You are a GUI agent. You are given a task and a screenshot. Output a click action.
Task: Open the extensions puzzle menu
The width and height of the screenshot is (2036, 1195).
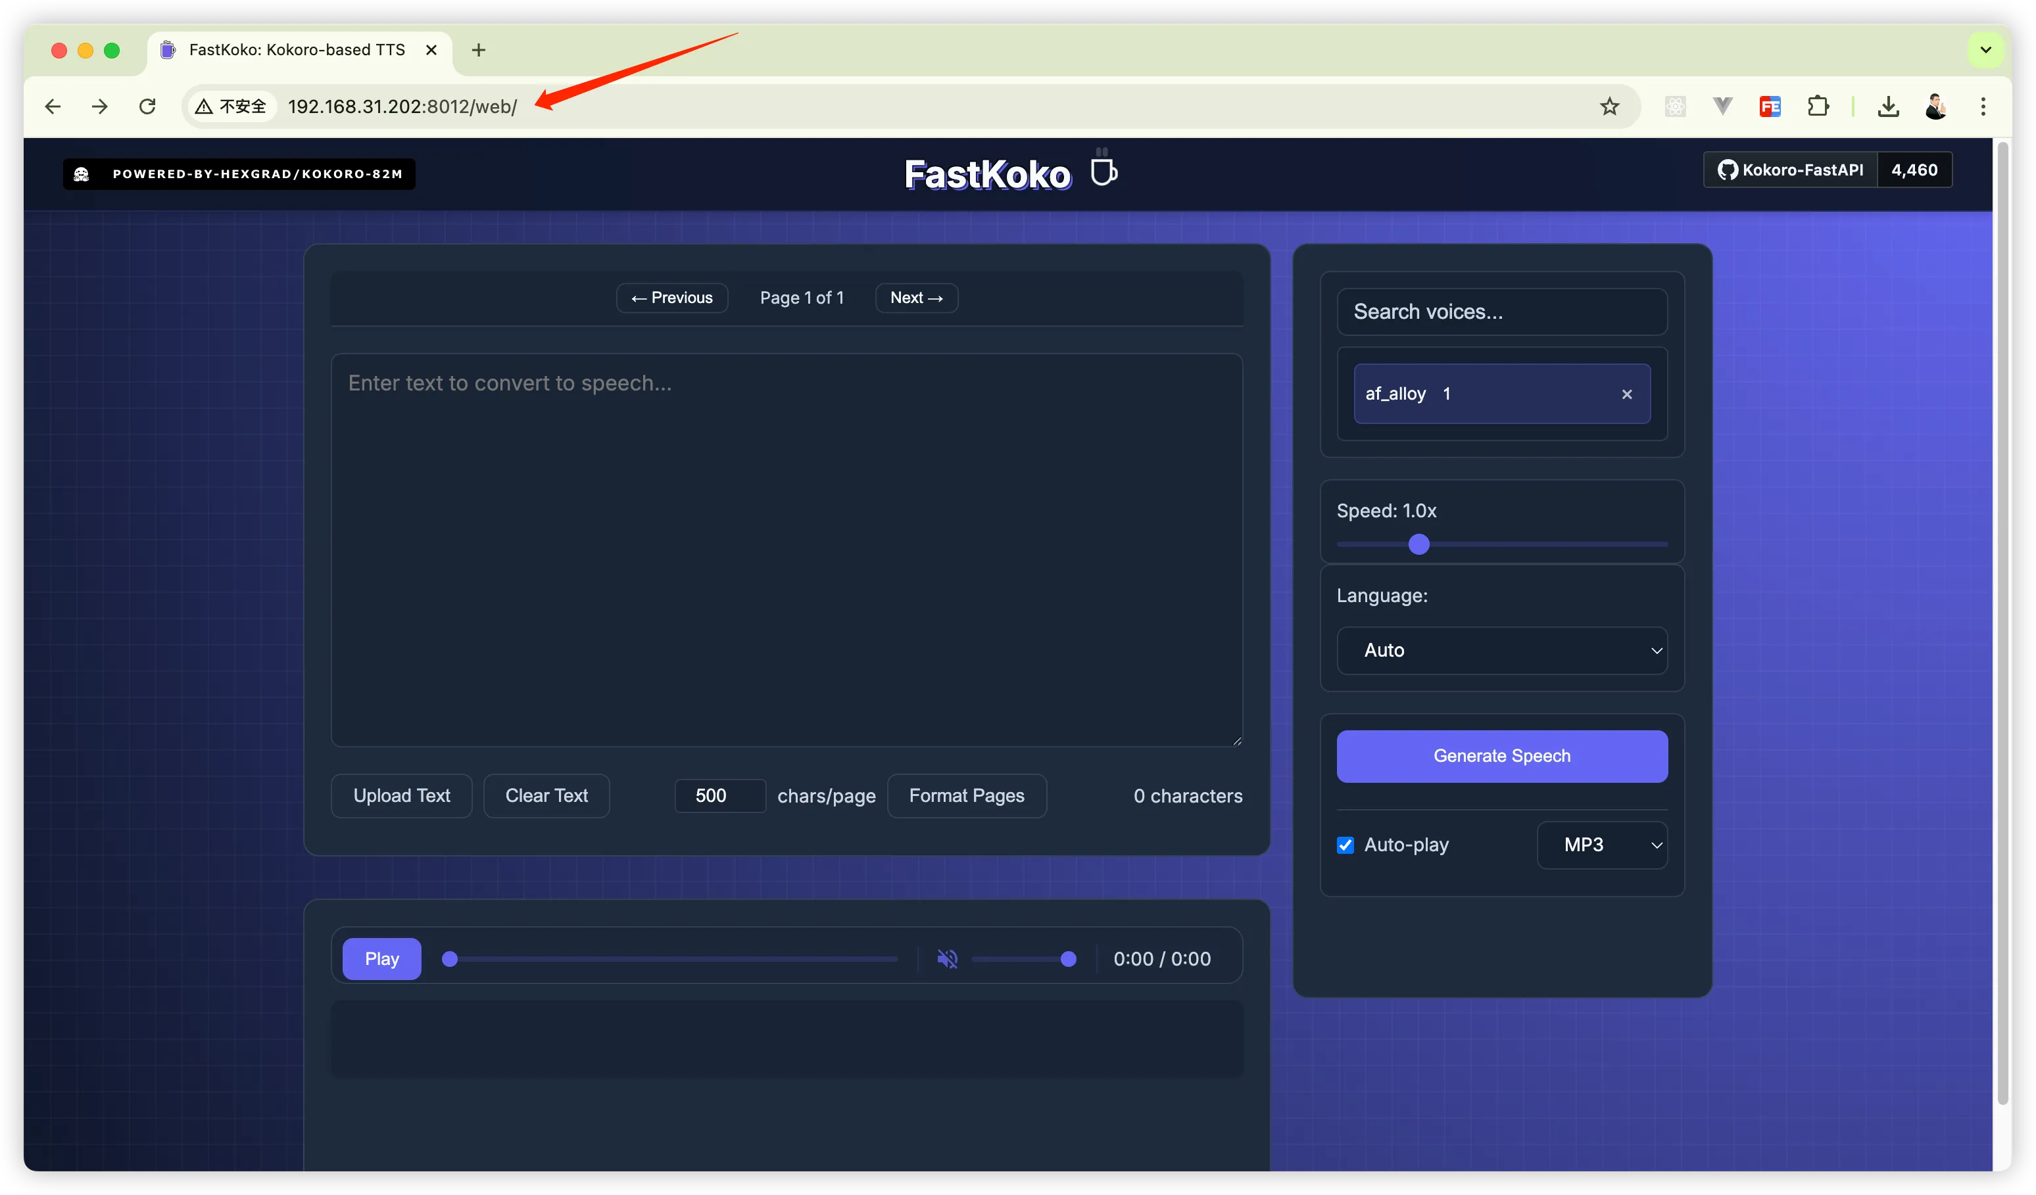[1818, 106]
